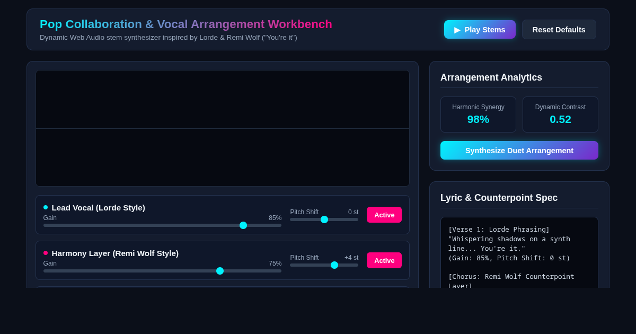Image resolution: width=636 pixels, height=334 pixels.
Task: Click the 0 st pitch value
Action: [353, 212]
